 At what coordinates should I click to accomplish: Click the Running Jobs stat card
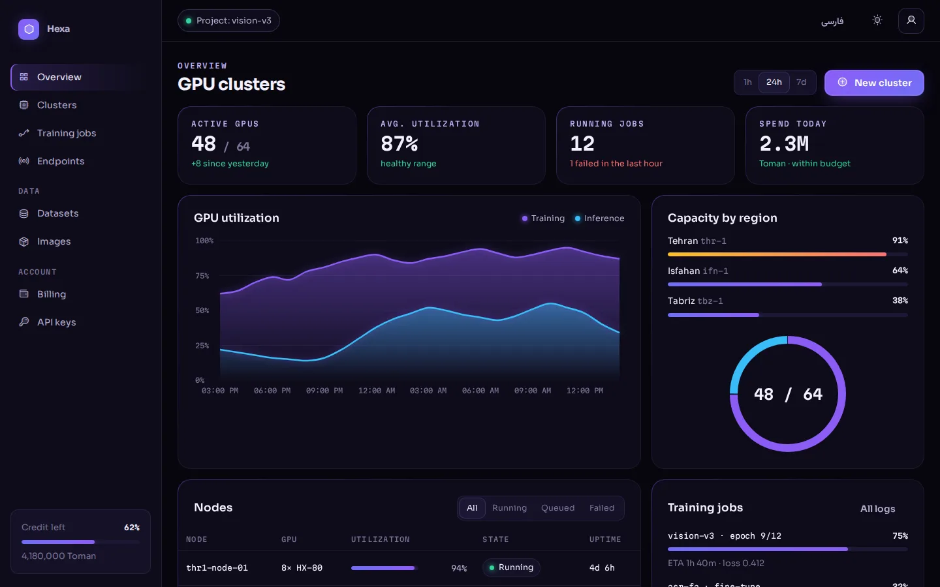pyautogui.click(x=646, y=145)
